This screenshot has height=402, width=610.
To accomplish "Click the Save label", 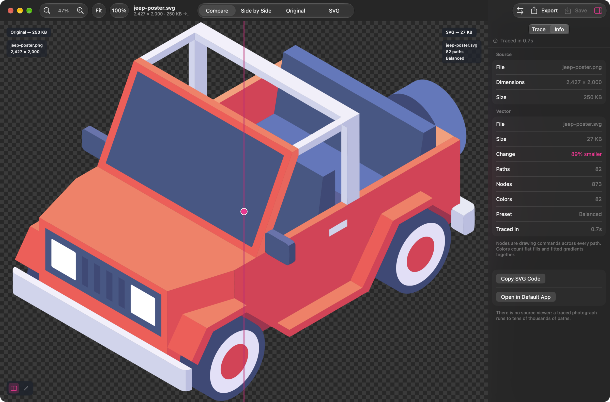I will [581, 10].
